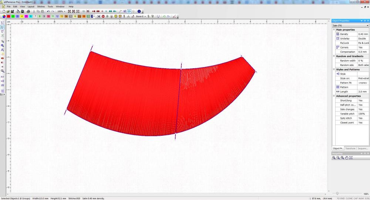Select the magnifier zoom tool in left toolbar

3,71
